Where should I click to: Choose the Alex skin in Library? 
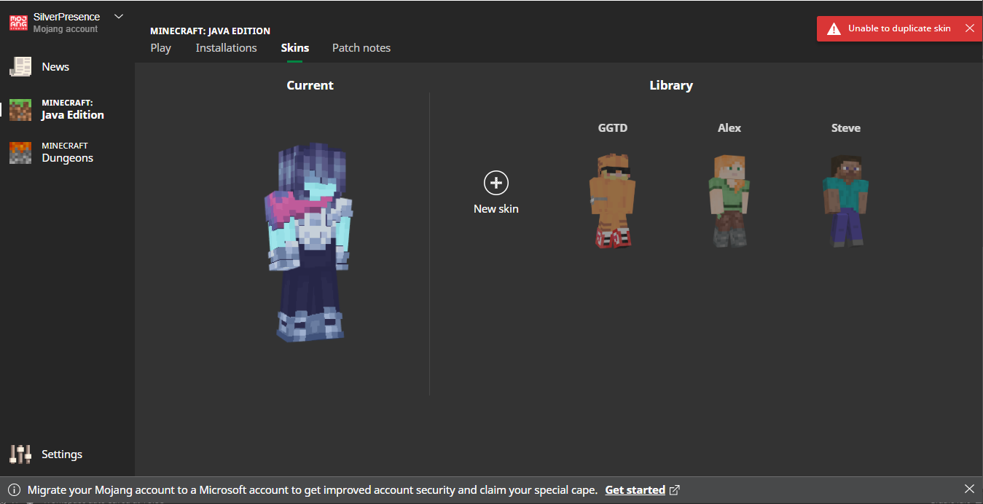coord(729,200)
